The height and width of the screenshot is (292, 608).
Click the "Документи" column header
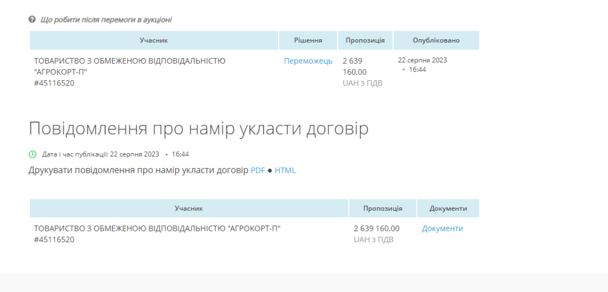click(448, 208)
